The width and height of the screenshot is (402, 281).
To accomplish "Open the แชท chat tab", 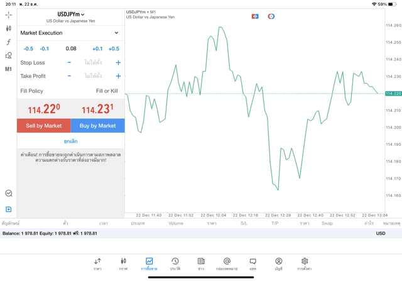I will coord(253,264).
